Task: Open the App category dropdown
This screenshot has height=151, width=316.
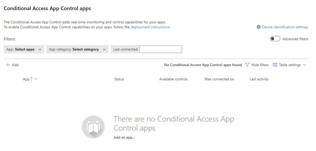Action: point(77,49)
